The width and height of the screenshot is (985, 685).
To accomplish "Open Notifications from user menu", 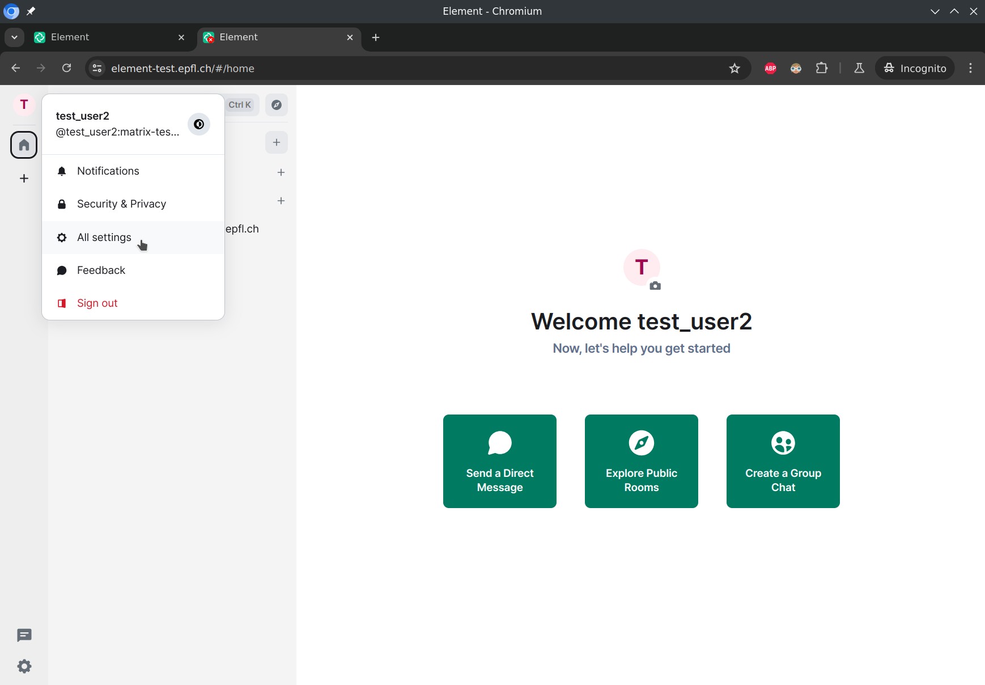I will pyautogui.click(x=108, y=171).
